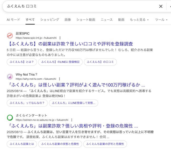Click the snippet starting 5 日前 — 結論から言うと
171x149 pixels.
[x=80, y=52]
